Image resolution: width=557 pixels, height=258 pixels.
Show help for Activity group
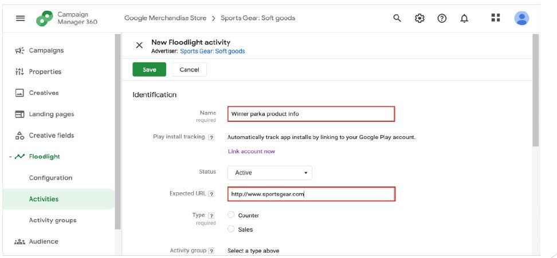coord(211,251)
